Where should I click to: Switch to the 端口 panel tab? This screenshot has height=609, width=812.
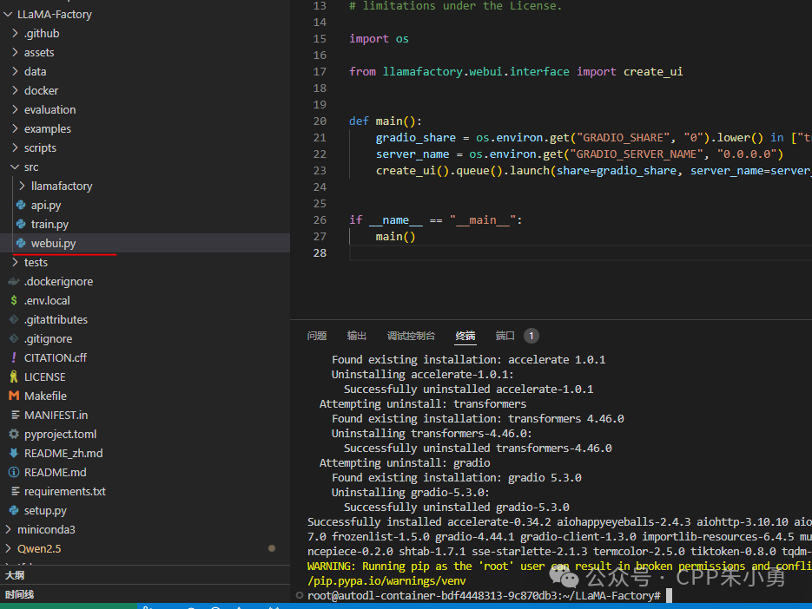point(505,336)
